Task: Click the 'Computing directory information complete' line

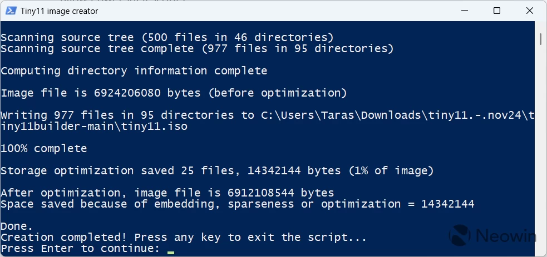Action: pyautogui.click(x=134, y=71)
